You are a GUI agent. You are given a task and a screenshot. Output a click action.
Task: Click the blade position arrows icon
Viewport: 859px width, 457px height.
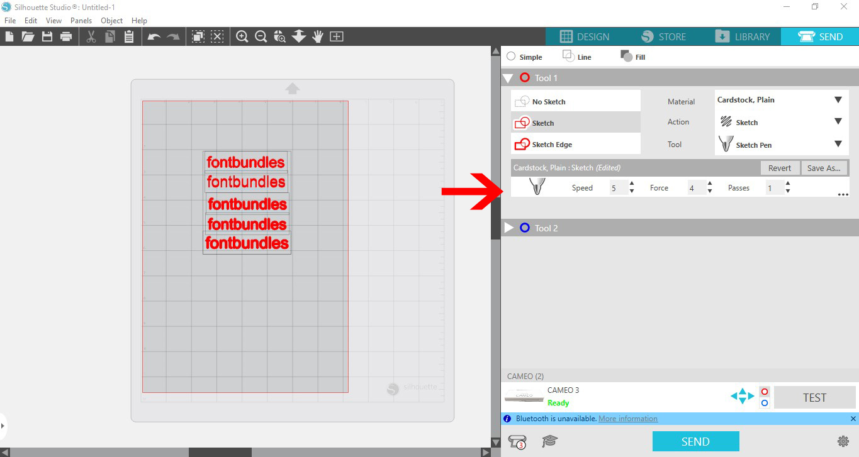point(743,396)
